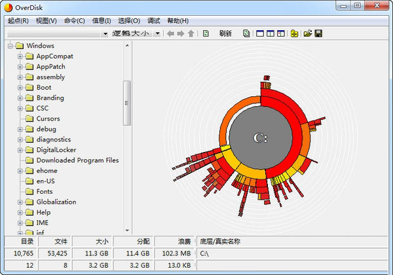Click the gray C: center disk circle

(260, 137)
